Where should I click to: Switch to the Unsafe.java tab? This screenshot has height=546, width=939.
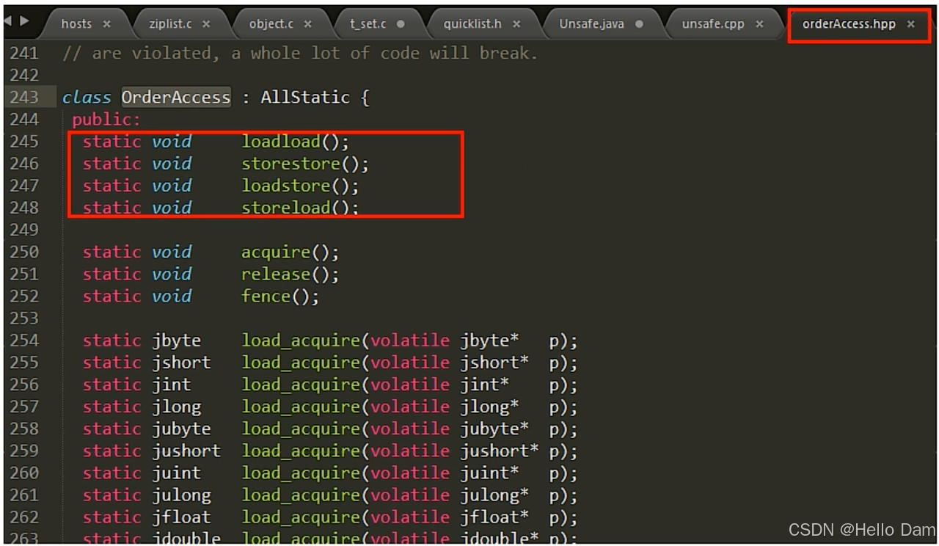(x=591, y=23)
